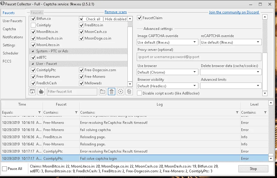Collapse the User - Faucet group
The width and height of the screenshot is (277, 178).
coord(33,64)
